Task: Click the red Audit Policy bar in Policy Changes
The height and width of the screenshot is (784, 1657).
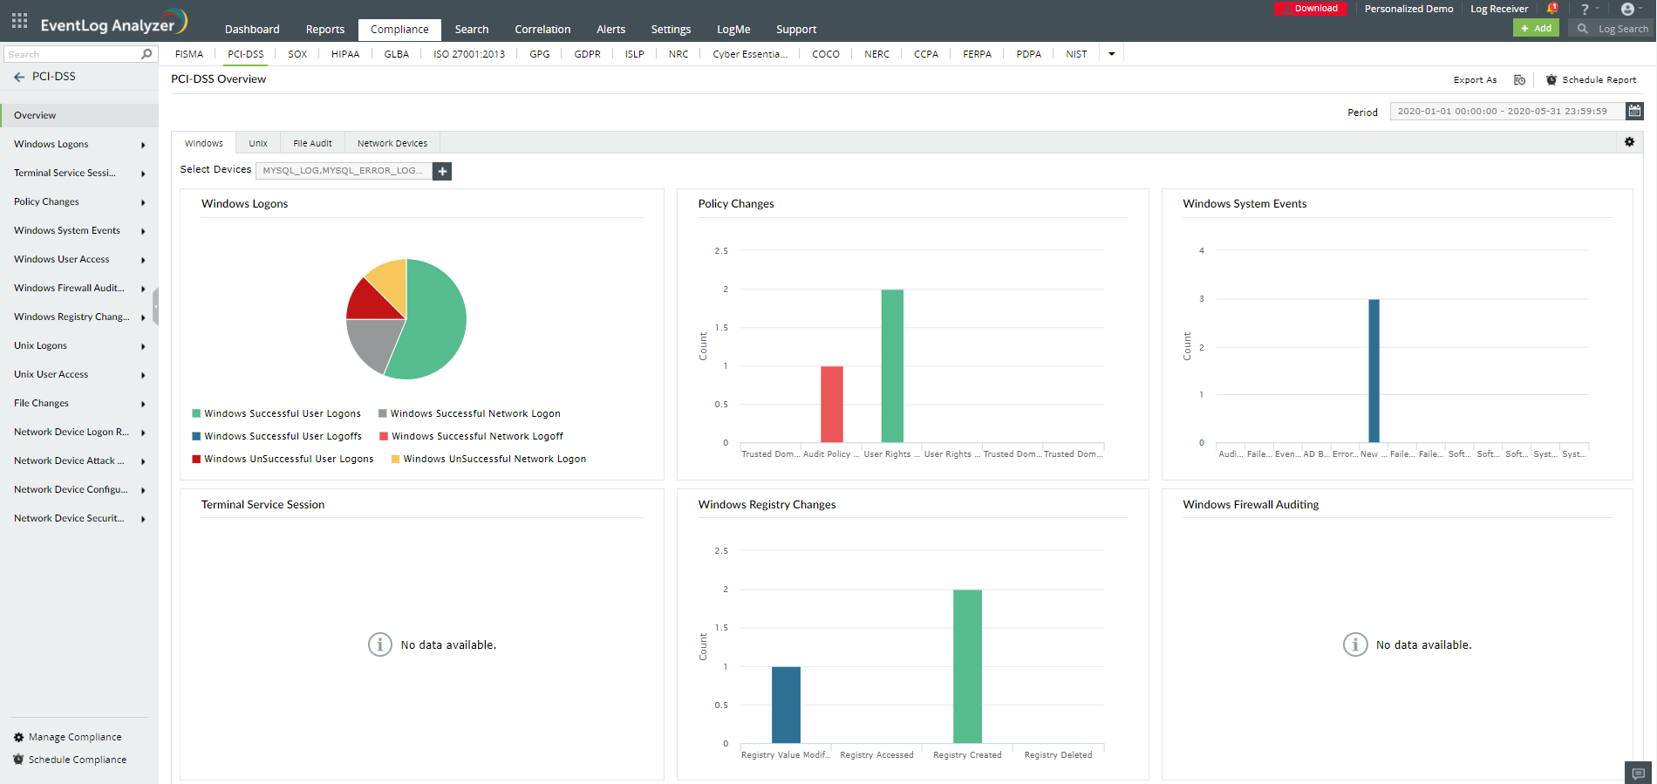Action: pyautogui.click(x=831, y=404)
